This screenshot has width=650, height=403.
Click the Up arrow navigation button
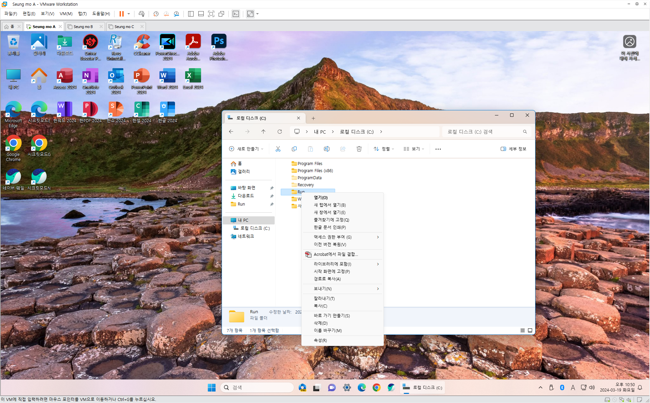pos(263,132)
